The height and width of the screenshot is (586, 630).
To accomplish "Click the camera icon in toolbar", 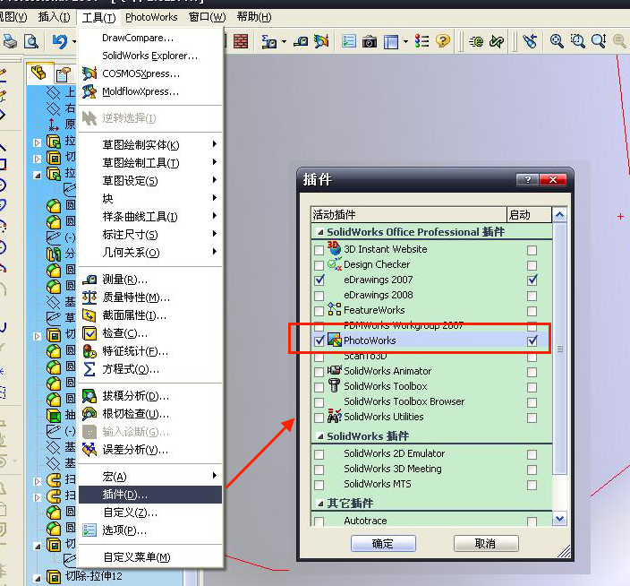I will (370, 41).
